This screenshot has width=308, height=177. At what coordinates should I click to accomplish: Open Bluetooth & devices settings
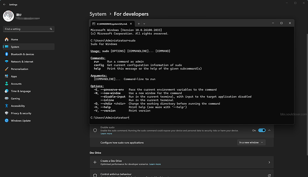29,54
